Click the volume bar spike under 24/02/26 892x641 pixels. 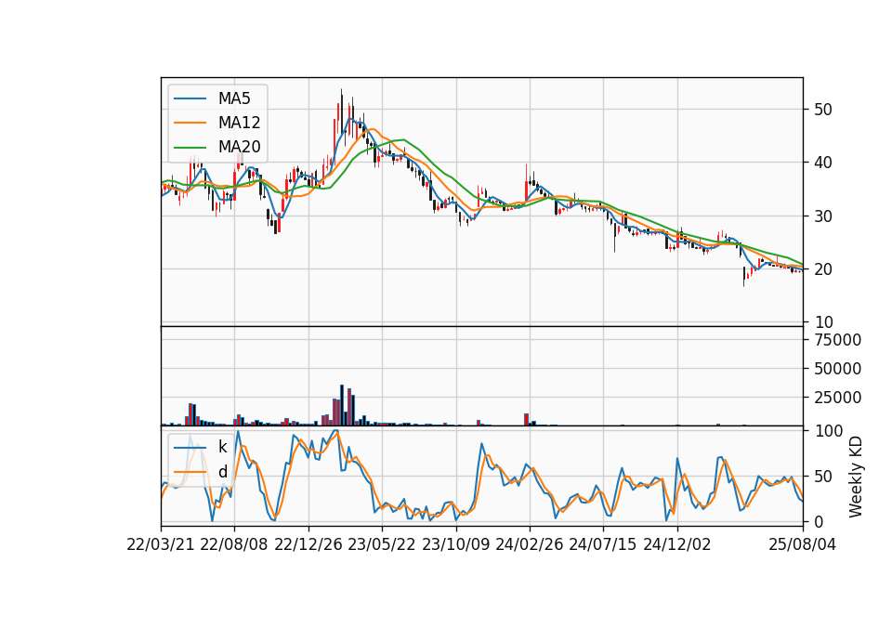tap(526, 420)
